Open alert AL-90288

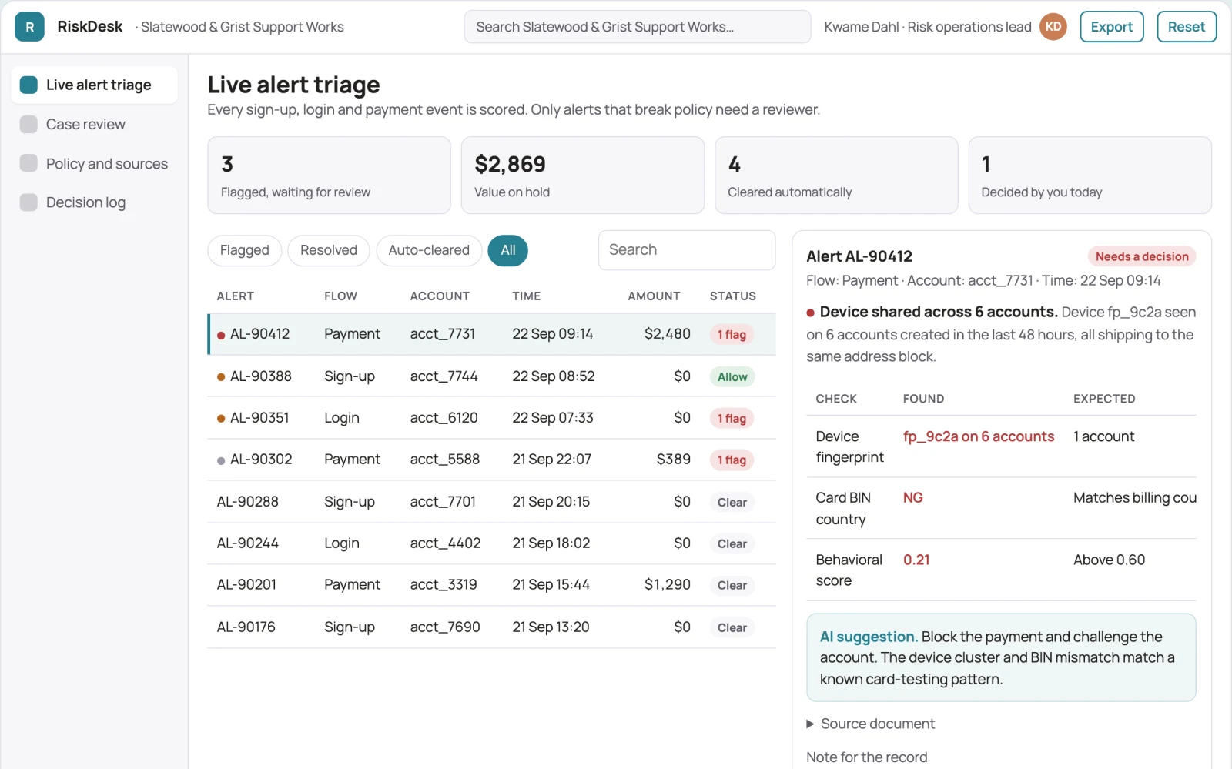coord(492,502)
